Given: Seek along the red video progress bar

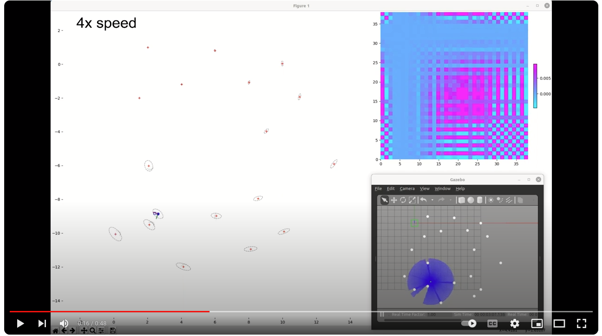Looking at the screenshot, I should pos(110,311).
